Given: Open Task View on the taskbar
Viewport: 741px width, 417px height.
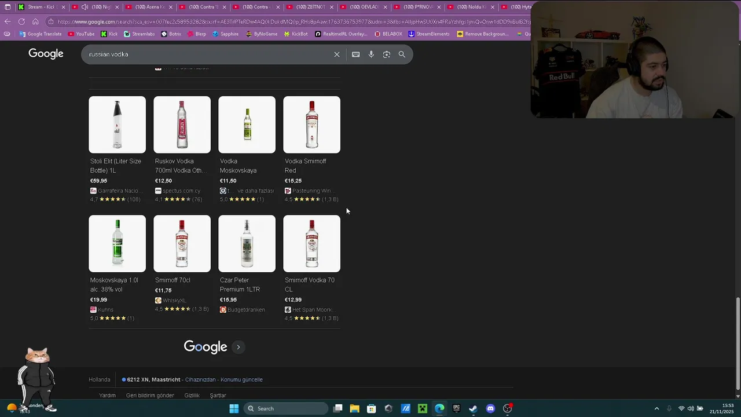Looking at the screenshot, I should 338,408.
